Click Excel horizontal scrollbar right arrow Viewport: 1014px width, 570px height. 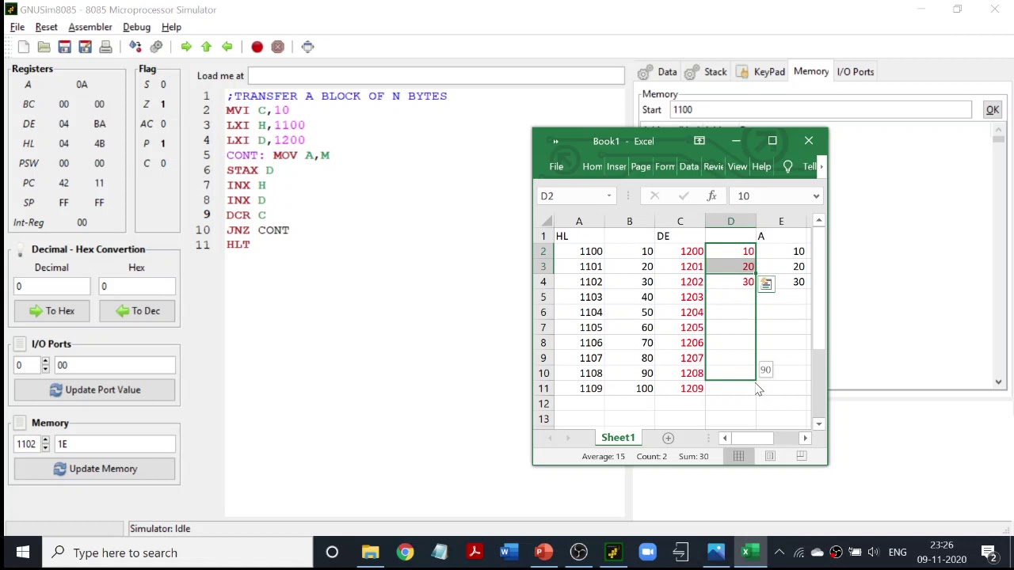tap(805, 438)
